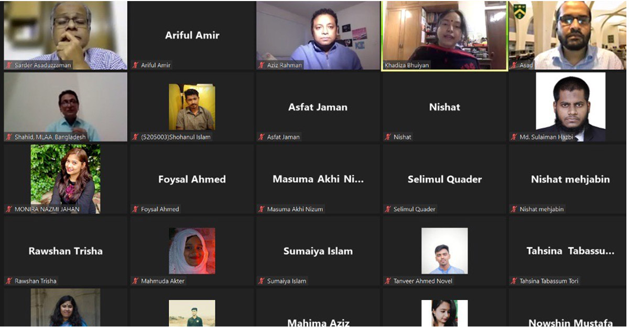
Task: Open Md. Sulaiman Hazbi's profile photo tile
Action: click(570, 107)
